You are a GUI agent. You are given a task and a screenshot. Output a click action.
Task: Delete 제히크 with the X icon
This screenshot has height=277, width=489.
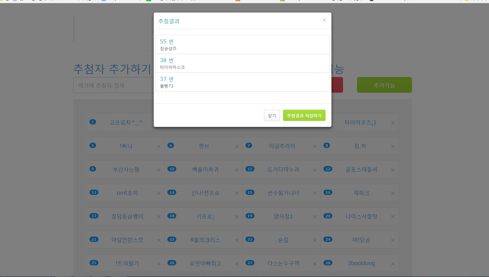coord(393,193)
